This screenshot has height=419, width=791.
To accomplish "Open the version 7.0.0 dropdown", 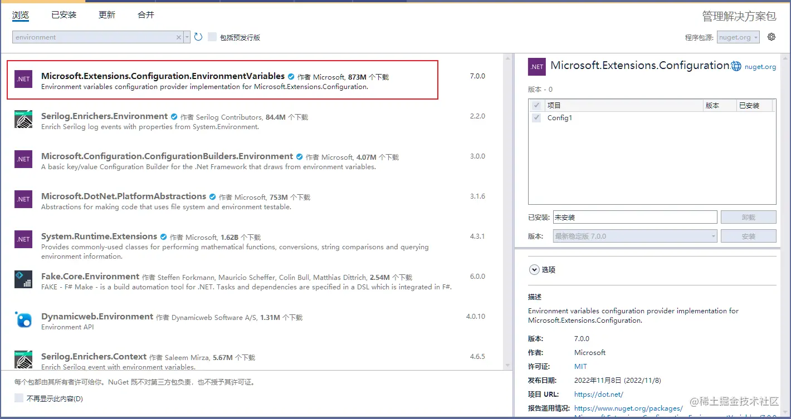I will [635, 236].
